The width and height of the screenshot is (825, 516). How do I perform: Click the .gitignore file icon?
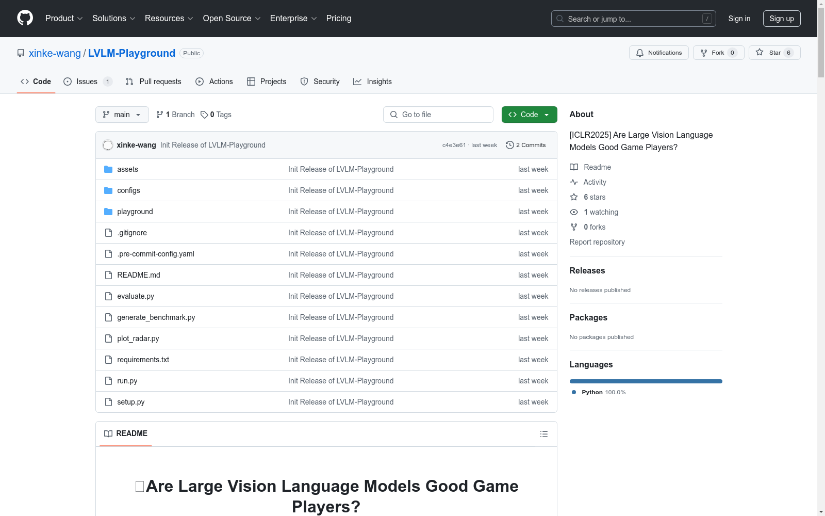[x=108, y=233]
